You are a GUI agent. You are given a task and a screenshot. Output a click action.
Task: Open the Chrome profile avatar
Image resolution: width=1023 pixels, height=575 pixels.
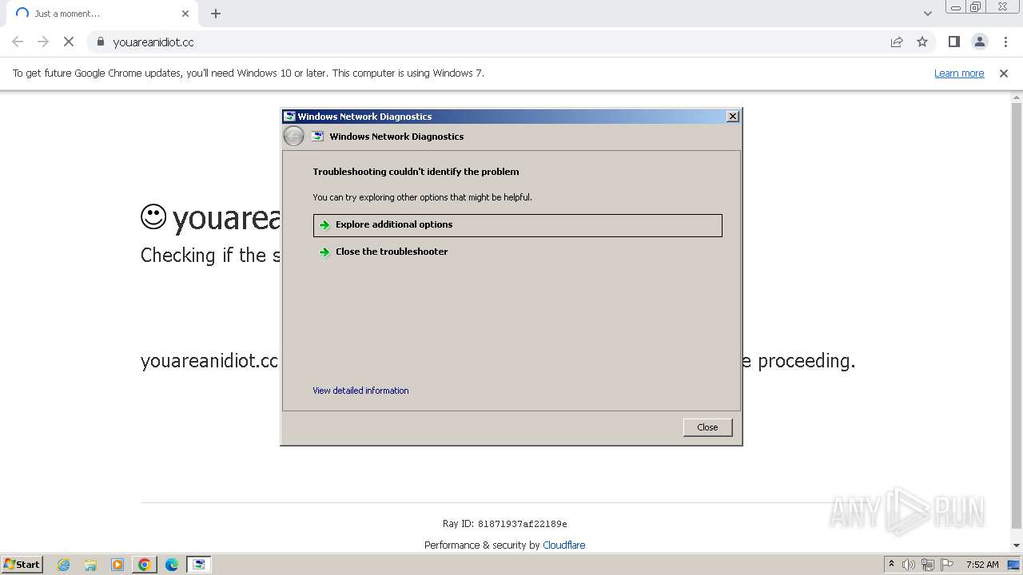pyautogui.click(x=980, y=42)
